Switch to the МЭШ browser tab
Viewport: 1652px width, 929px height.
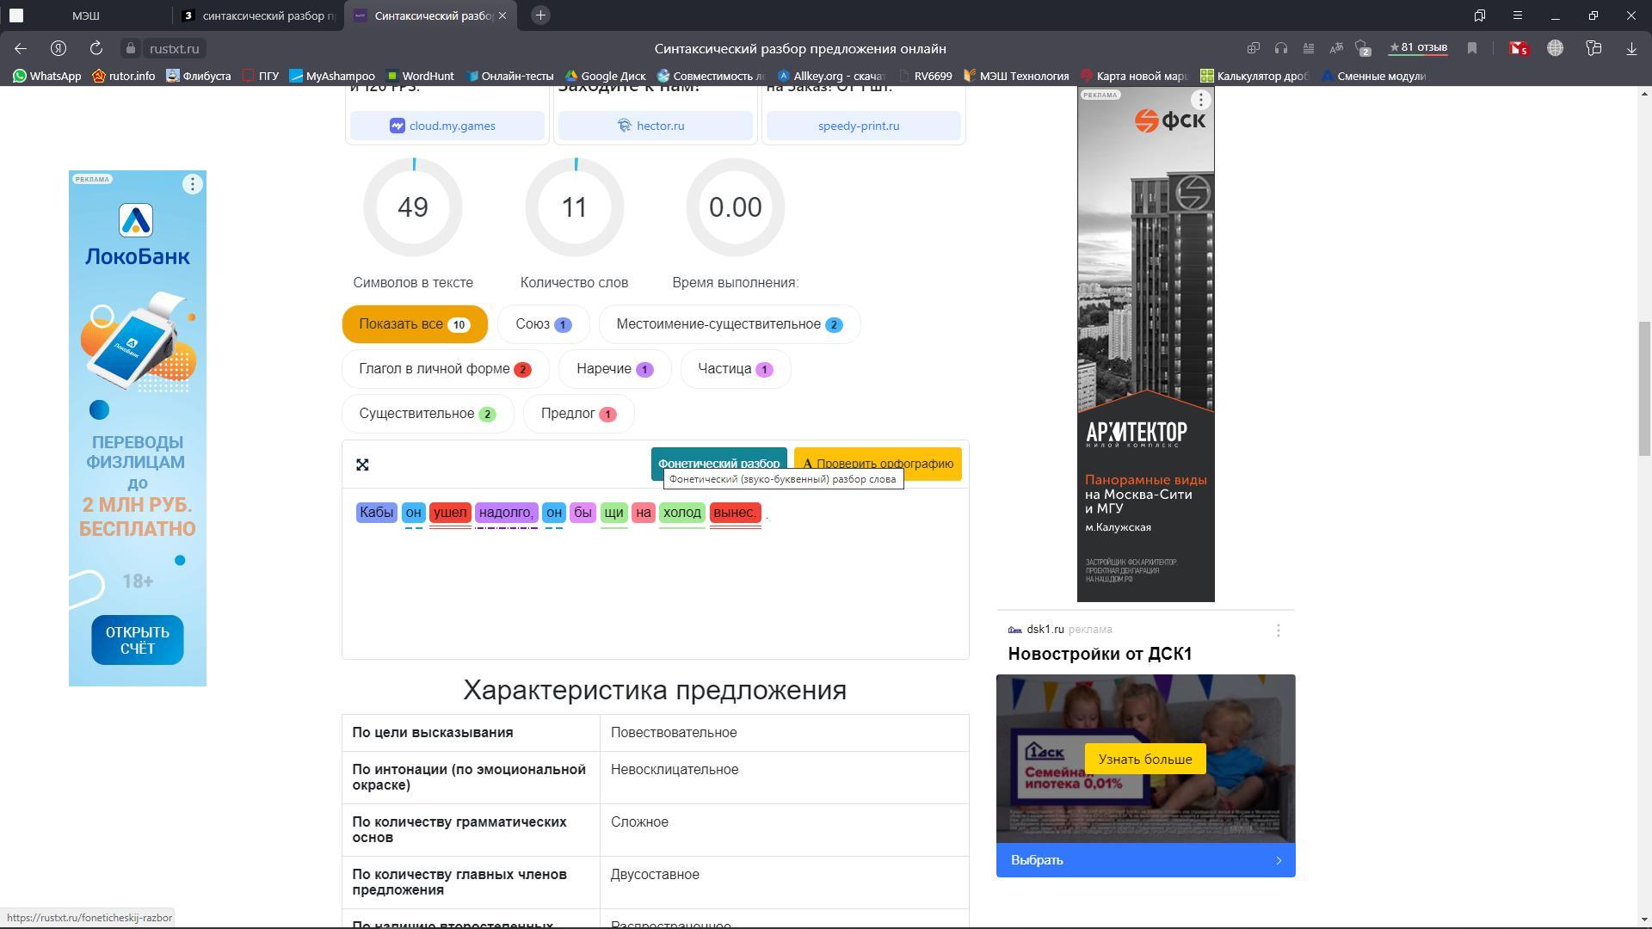(x=85, y=15)
